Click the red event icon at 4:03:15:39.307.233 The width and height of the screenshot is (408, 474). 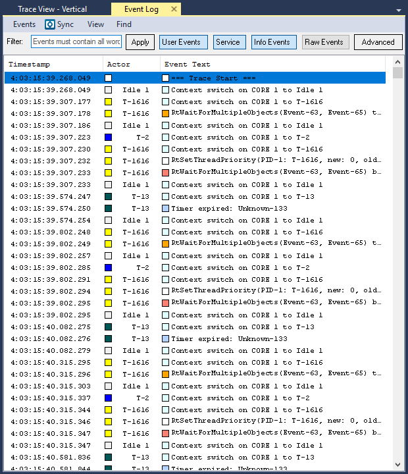tap(166, 173)
